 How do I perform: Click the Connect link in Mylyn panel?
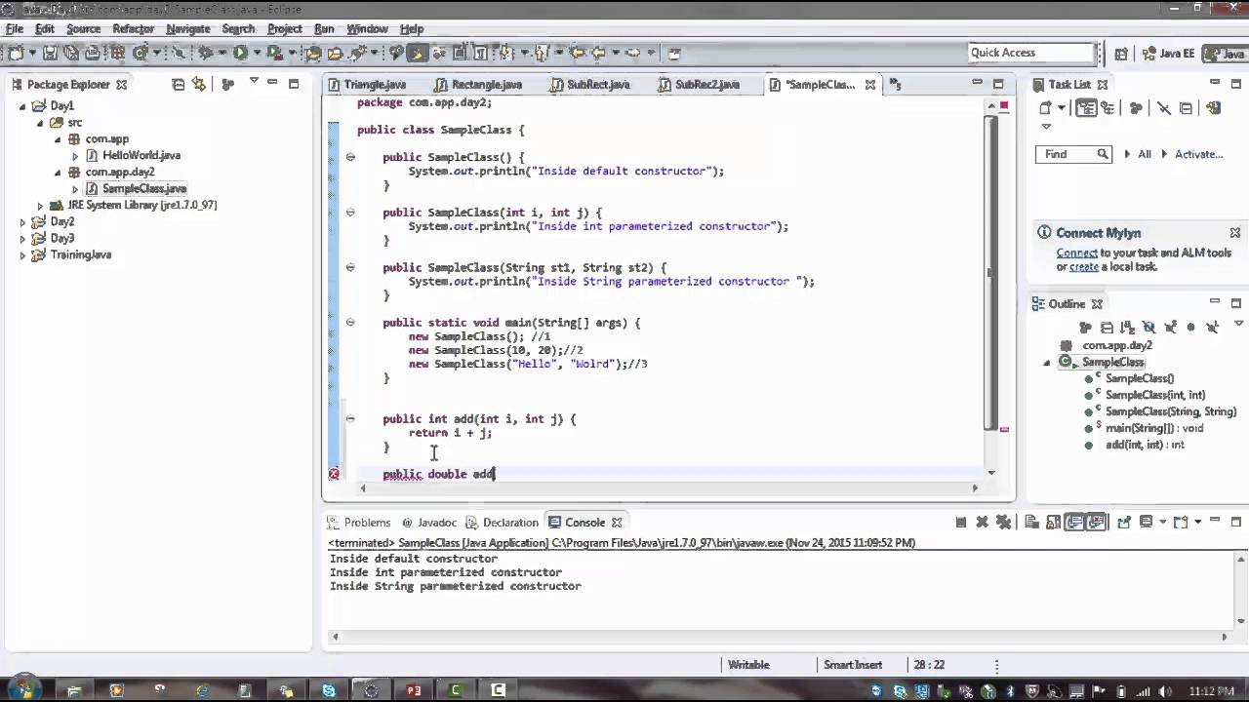(x=1076, y=253)
